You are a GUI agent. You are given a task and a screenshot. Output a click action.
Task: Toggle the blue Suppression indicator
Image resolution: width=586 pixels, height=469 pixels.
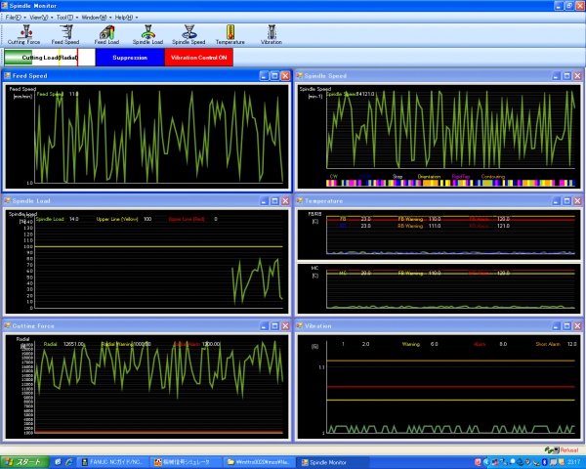pyautogui.click(x=130, y=58)
